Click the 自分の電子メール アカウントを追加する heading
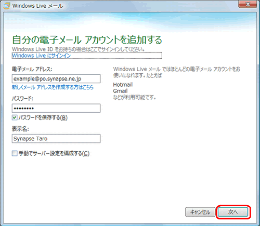This screenshot has height=226, width=260. pos(87,39)
